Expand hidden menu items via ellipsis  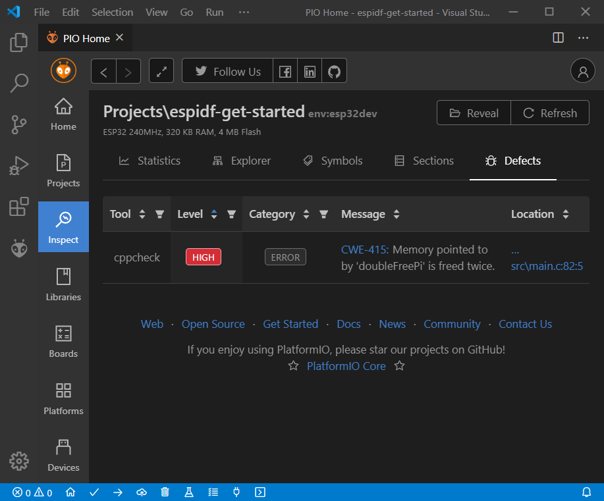244,13
